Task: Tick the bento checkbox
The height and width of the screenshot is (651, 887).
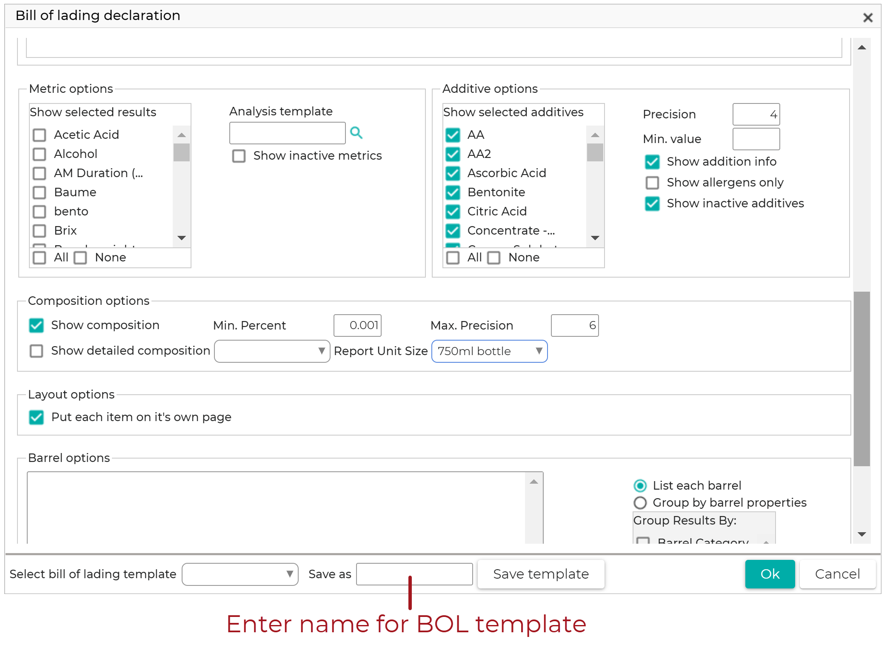Action: point(40,212)
